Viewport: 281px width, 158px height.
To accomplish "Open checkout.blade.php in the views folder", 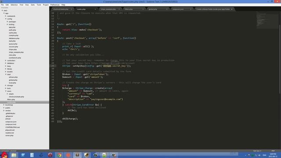I will [16, 97].
